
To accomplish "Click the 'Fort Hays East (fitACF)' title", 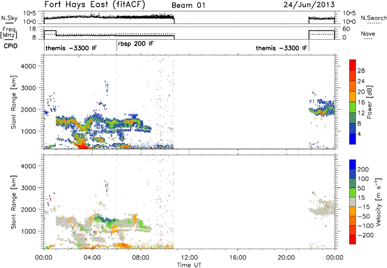I will click(95, 5).
